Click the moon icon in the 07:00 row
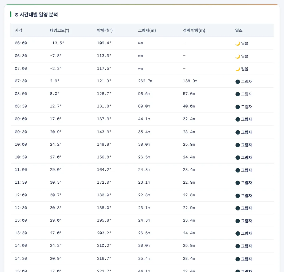The width and height of the screenshot is (284, 272). [x=238, y=69]
